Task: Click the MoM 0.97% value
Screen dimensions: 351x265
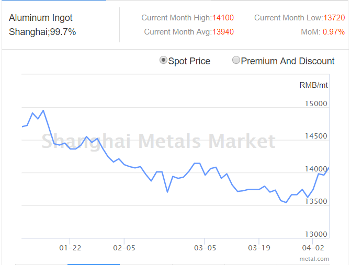Action: [x=334, y=32]
